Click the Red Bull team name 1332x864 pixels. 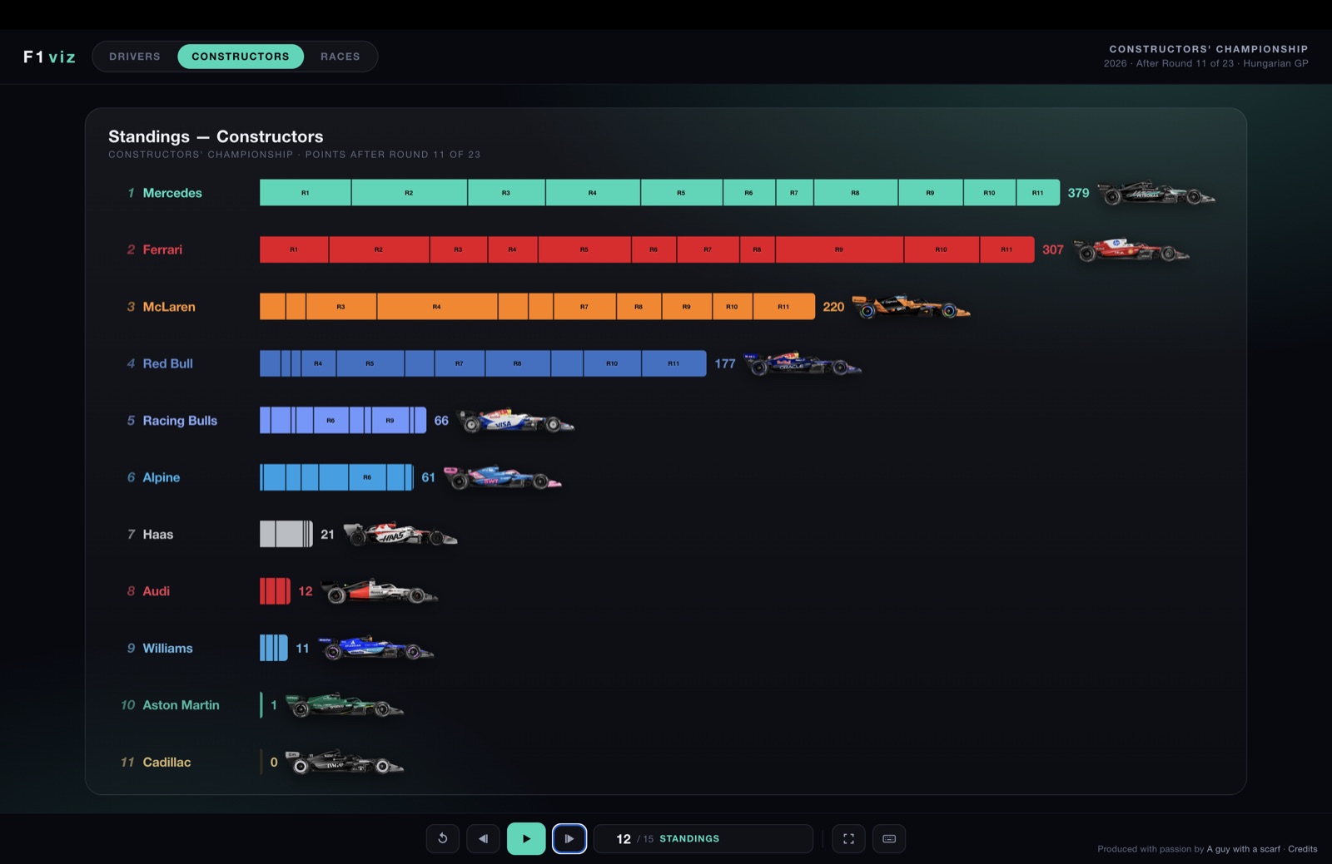click(167, 363)
